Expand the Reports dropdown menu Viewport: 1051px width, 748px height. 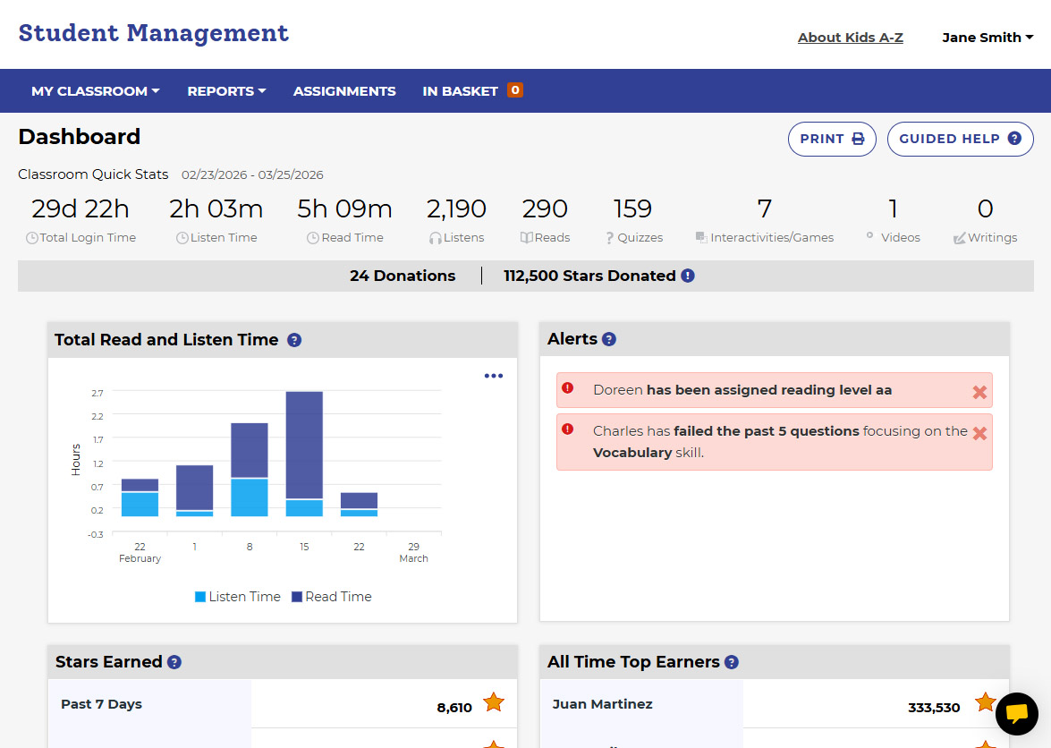(x=226, y=91)
